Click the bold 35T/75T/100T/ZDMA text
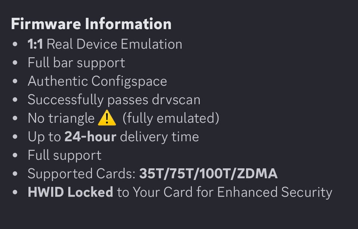The image size is (358, 229). (x=208, y=174)
